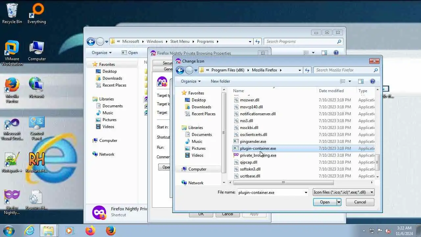This screenshot has height=237, width=421.
Task: Open Organize dropdown in Change Icon dialog
Action: pyautogui.click(x=191, y=81)
